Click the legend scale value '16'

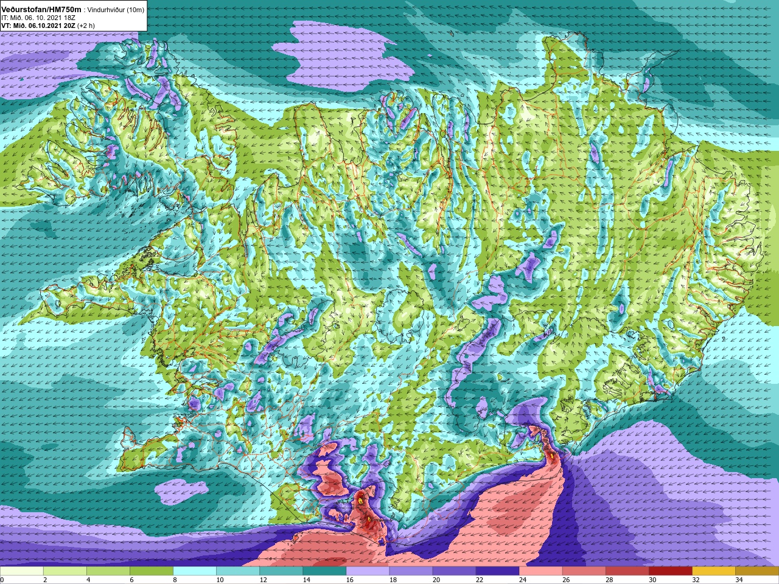click(x=349, y=580)
